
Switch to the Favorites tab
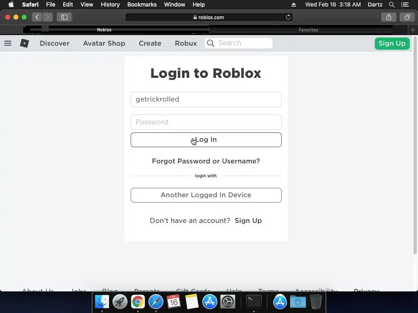click(308, 30)
